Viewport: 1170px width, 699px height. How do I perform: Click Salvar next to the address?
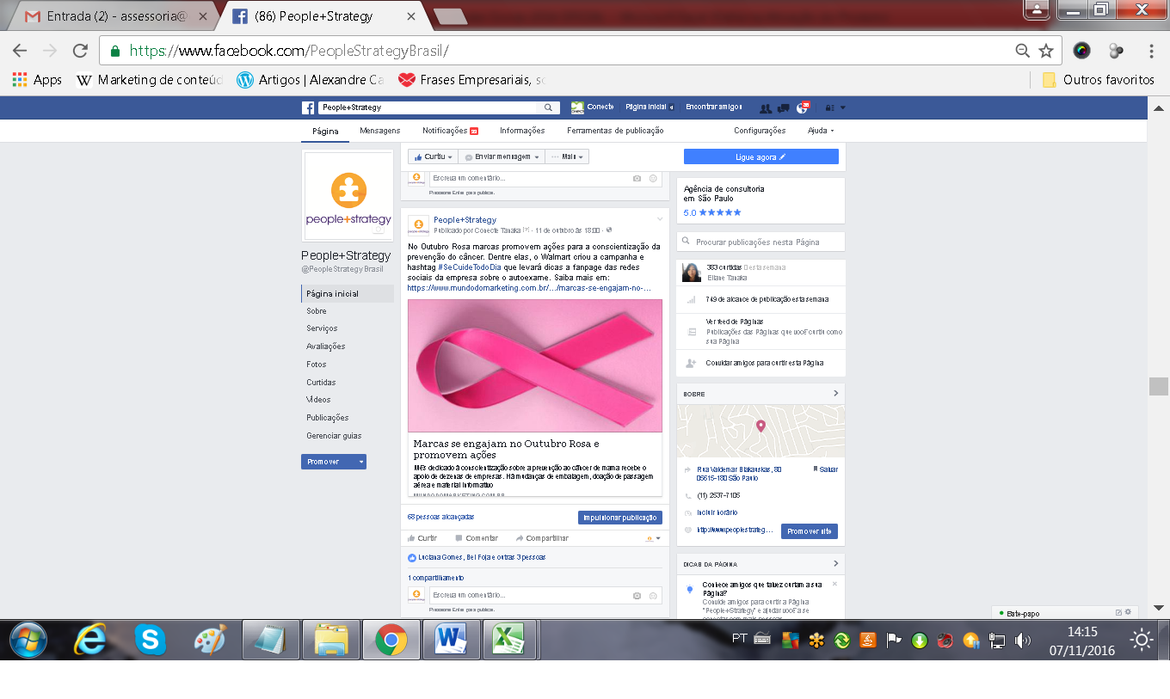(x=825, y=469)
